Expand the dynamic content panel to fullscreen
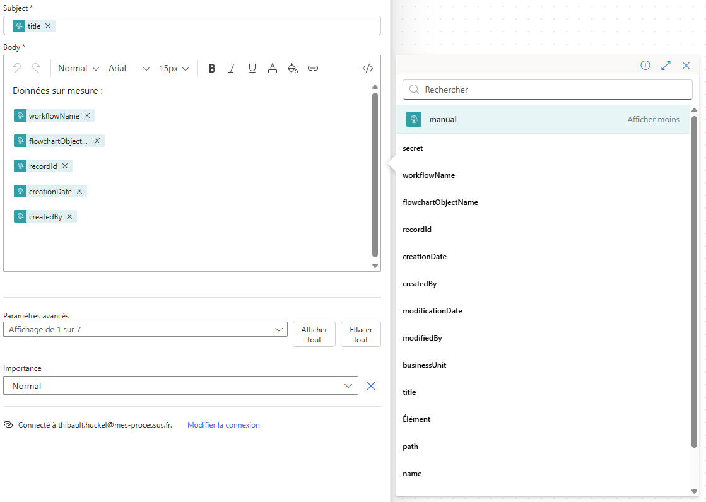This screenshot has height=502, width=706. pos(666,66)
